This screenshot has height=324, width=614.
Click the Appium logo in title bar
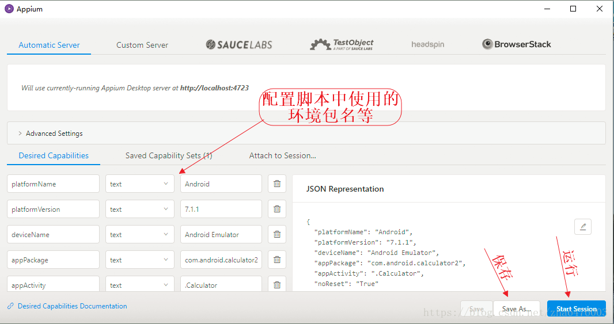point(9,9)
